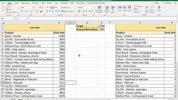Toggle underline formatting
178x100 pixels.
(x=26, y=11)
